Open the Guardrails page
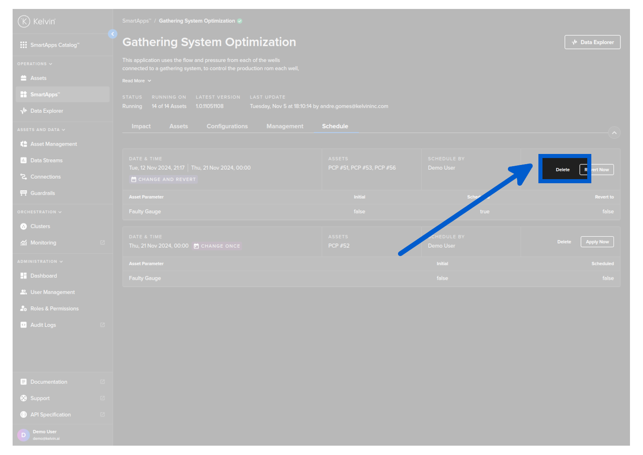 (x=42, y=193)
